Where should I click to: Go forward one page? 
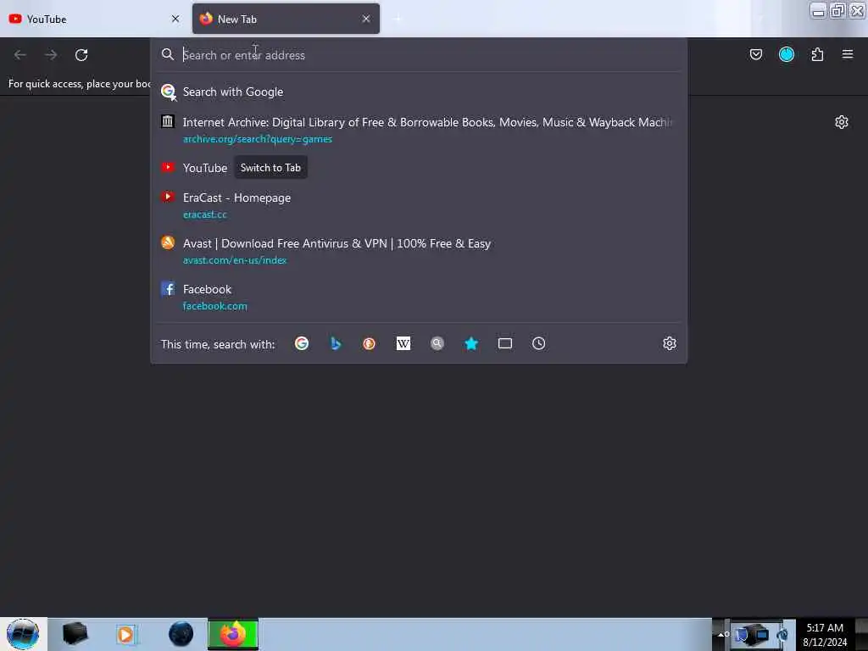point(51,55)
